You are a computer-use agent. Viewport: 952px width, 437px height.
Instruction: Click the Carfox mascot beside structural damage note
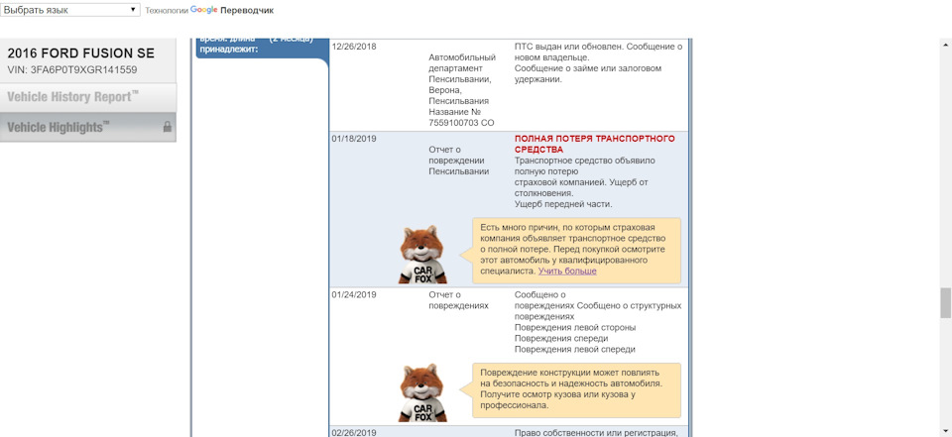click(x=422, y=392)
